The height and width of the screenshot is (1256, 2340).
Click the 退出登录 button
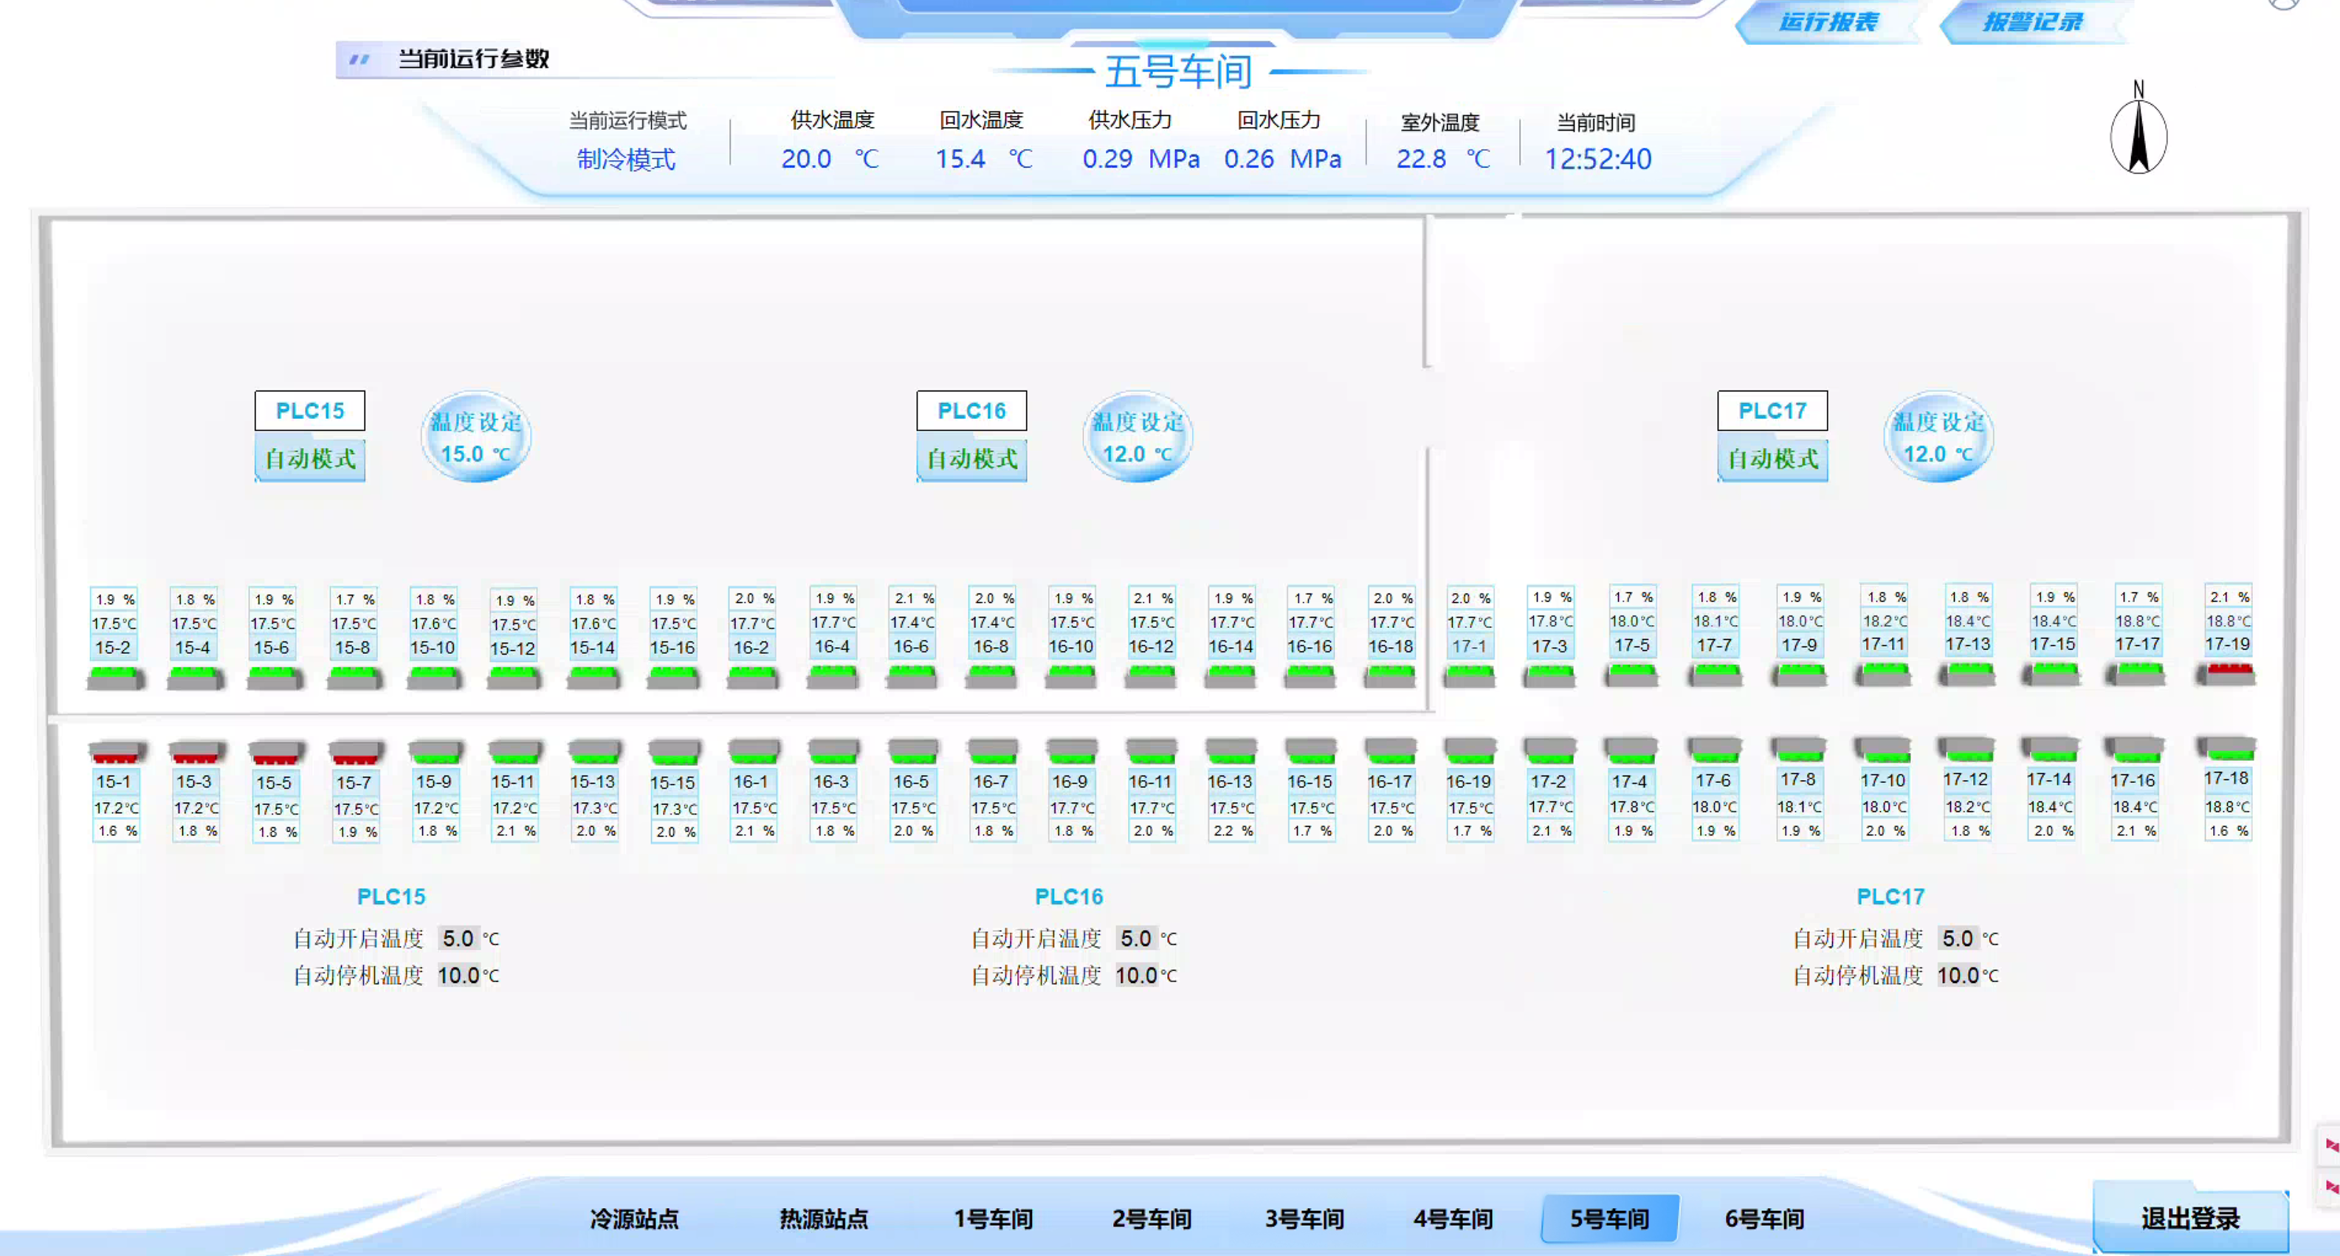(2190, 1218)
